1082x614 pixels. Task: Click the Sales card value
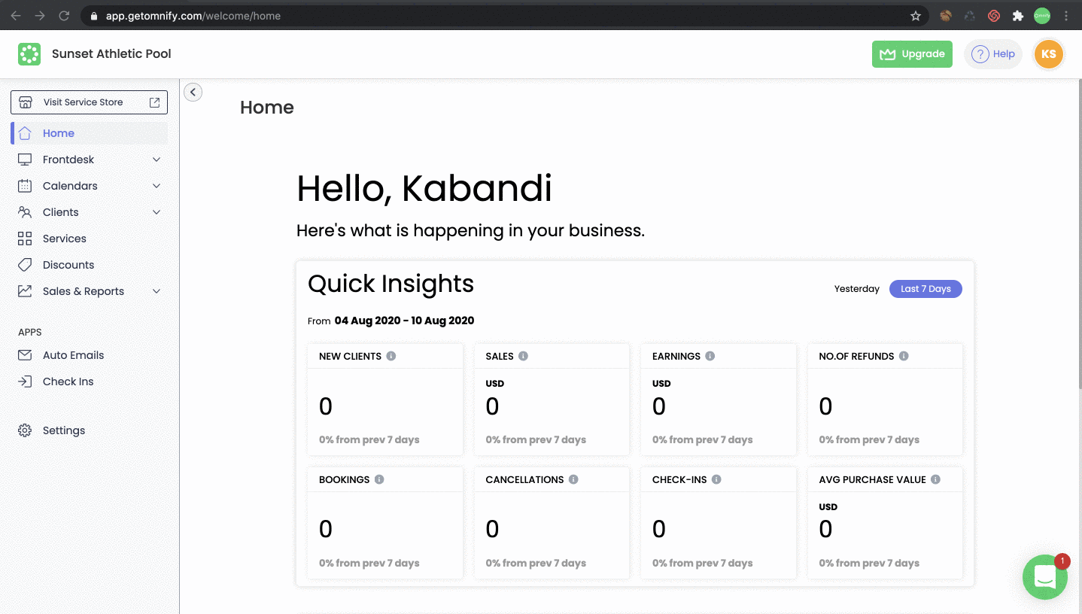(x=492, y=407)
